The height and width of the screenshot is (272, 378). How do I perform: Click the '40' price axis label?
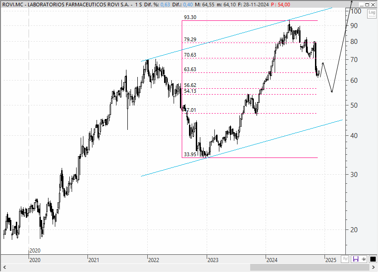(354, 135)
